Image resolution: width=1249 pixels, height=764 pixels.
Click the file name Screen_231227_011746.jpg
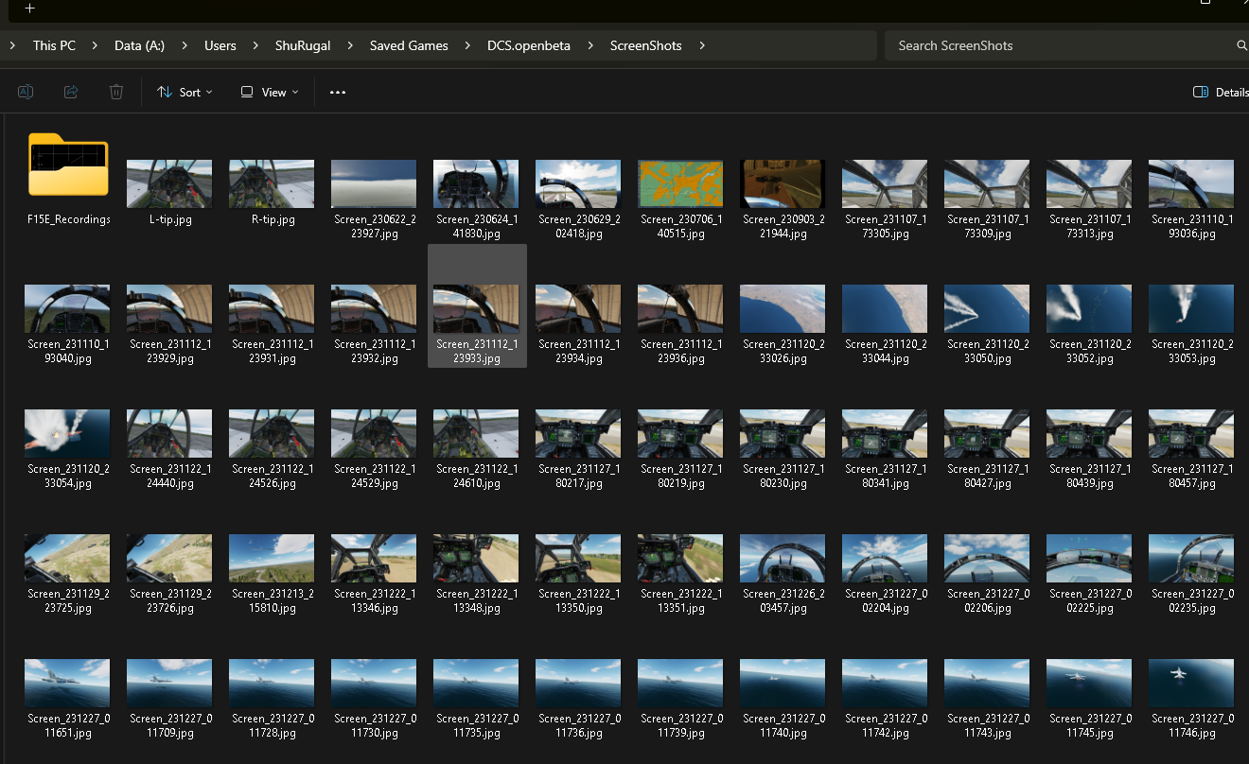[x=1192, y=725]
